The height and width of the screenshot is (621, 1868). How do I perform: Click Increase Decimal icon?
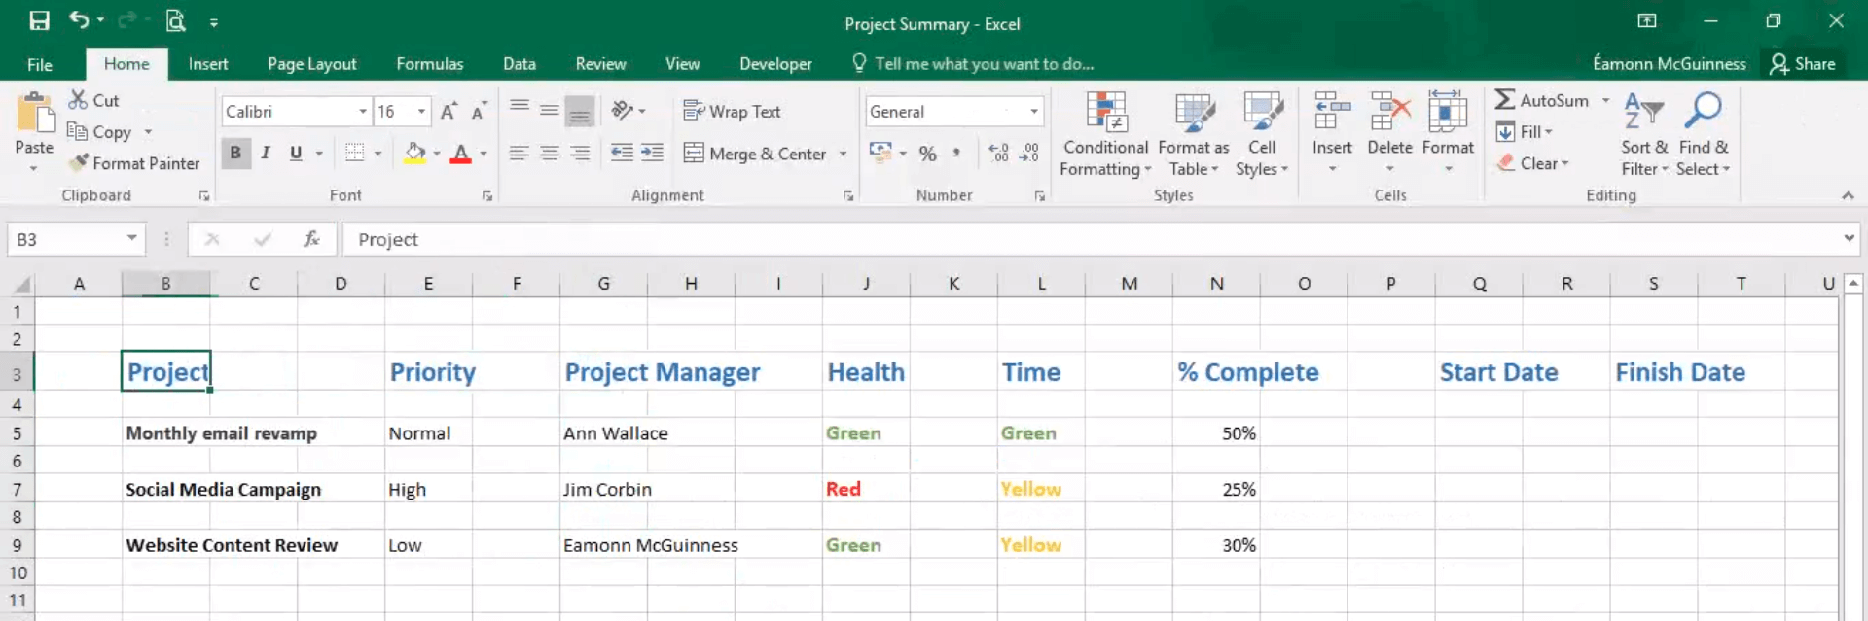coord(998,154)
